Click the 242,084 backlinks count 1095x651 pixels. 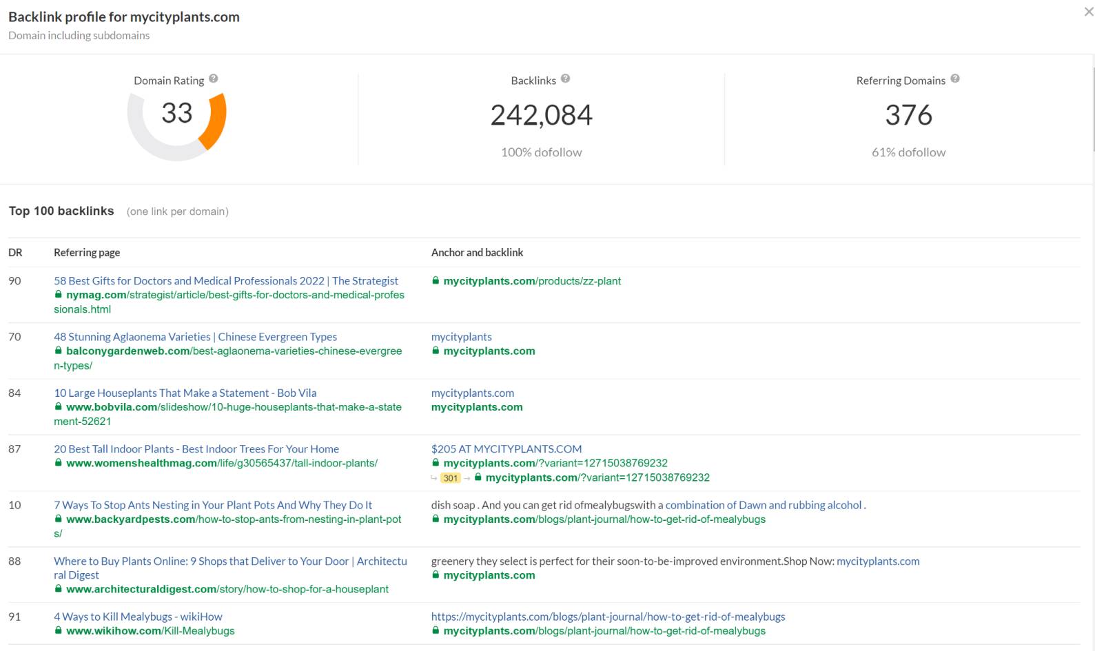(x=542, y=115)
